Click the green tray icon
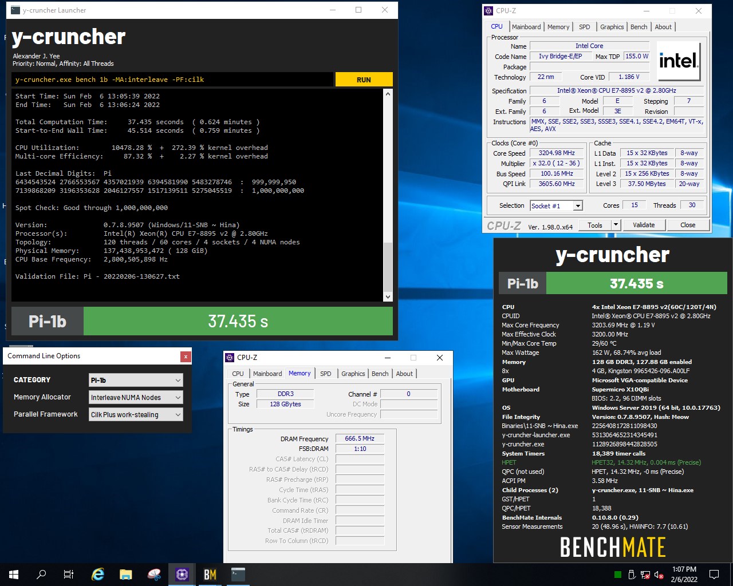This screenshot has width=733, height=586. [618, 575]
